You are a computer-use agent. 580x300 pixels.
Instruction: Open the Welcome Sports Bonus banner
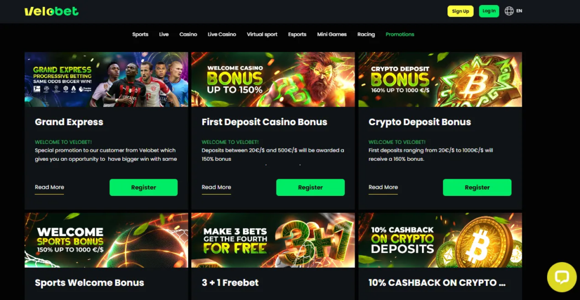pyautogui.click(x=106, y=240)
